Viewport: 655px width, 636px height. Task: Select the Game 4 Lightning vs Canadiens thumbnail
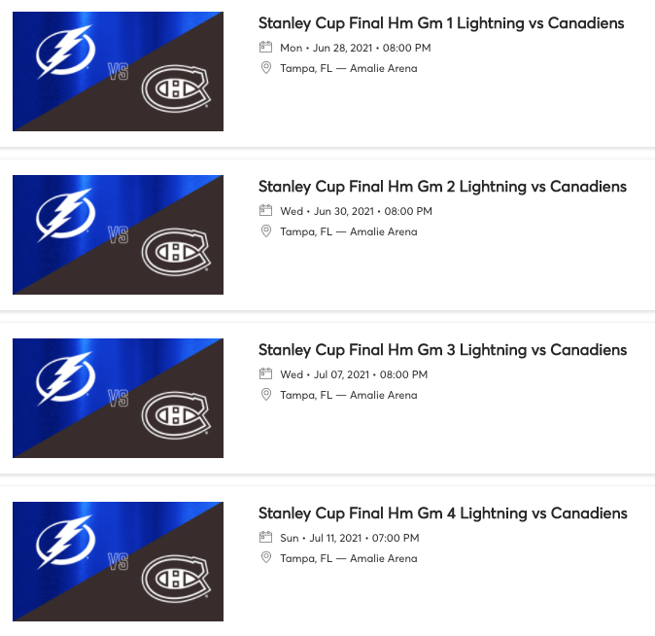(118, 561)
